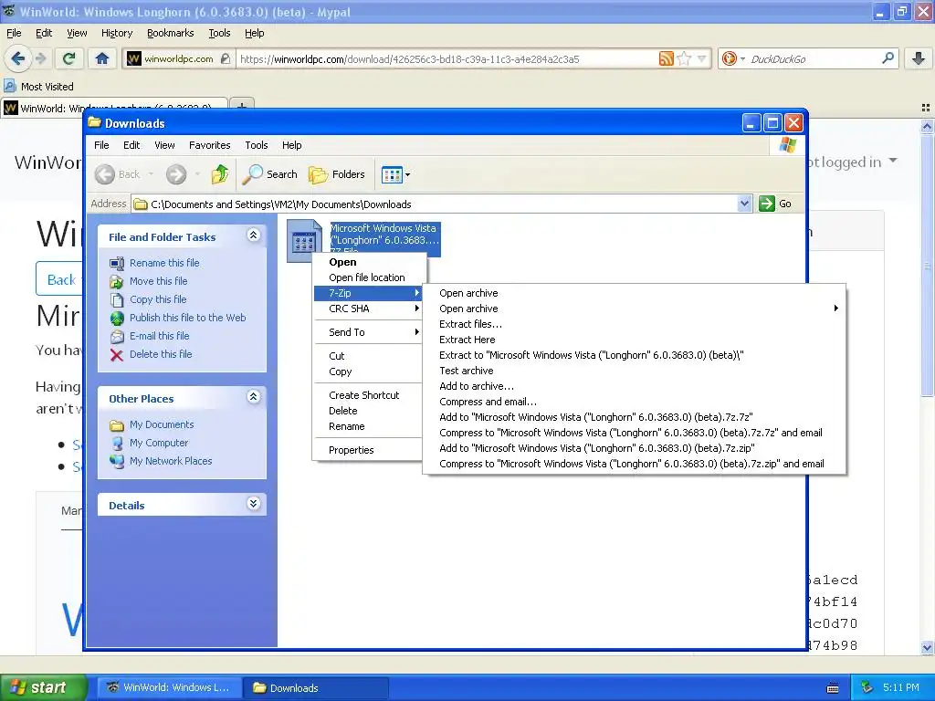Choose Extract files… in 7-Zip submenu
935x701 pixels.
(634, 324)
